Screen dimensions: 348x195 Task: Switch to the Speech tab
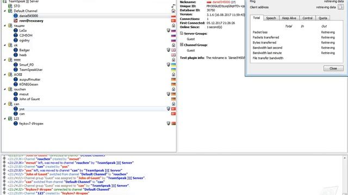[x=271, y=18]
